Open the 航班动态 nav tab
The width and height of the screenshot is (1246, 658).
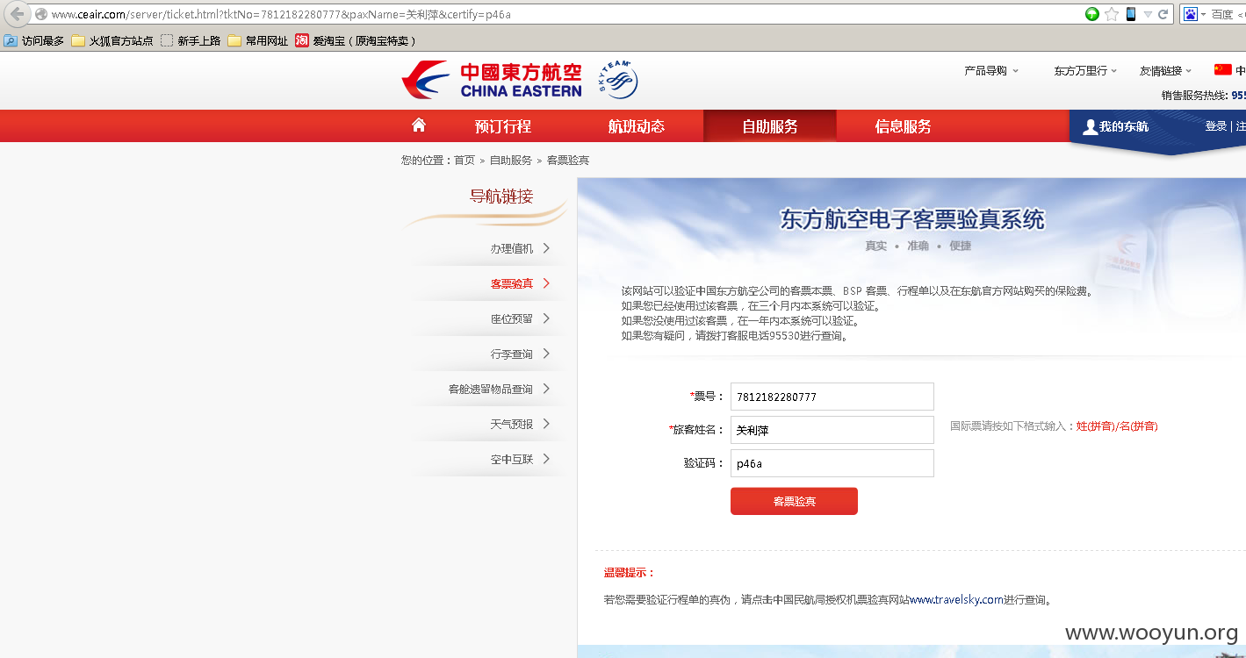pyautogui.click(x=637, y=126)
